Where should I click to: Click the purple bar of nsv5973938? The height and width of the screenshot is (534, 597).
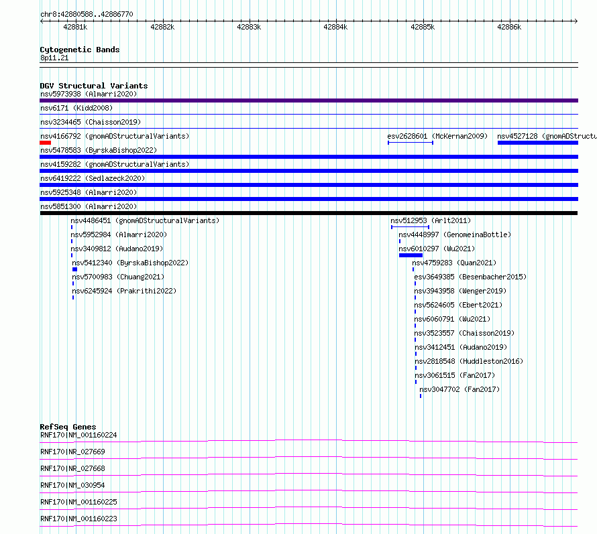tap(309, 101)
